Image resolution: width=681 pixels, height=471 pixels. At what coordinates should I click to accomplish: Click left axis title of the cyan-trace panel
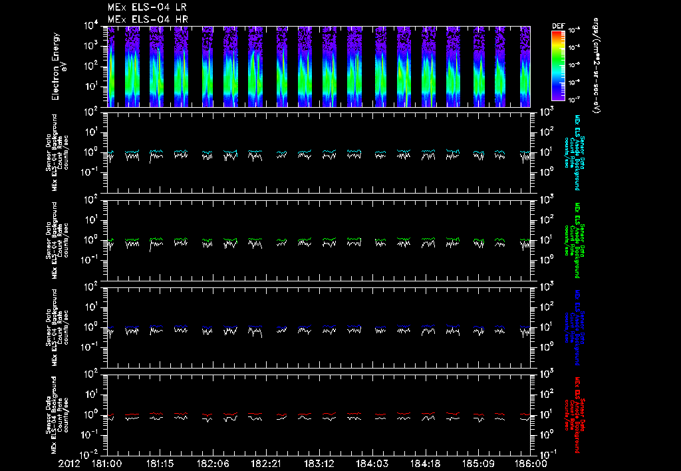(57, 152)
